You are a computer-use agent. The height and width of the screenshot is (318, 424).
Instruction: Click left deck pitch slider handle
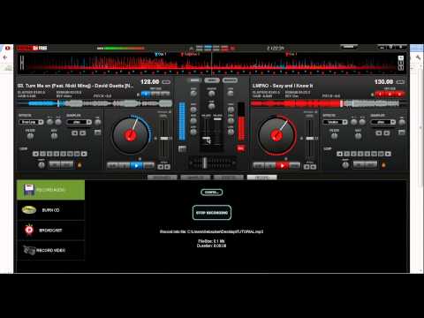(164, 138)
